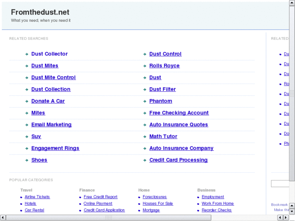
Task: Click the arrow bullet beside Dust Collector
Action: 27,54
